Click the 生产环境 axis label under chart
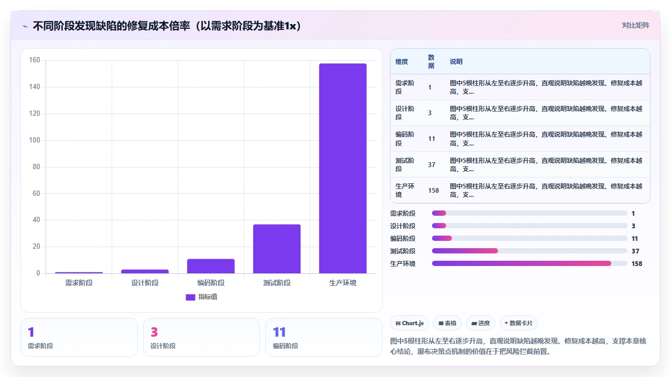This screenshot has height=377, width=671. (x=343, y=283)
